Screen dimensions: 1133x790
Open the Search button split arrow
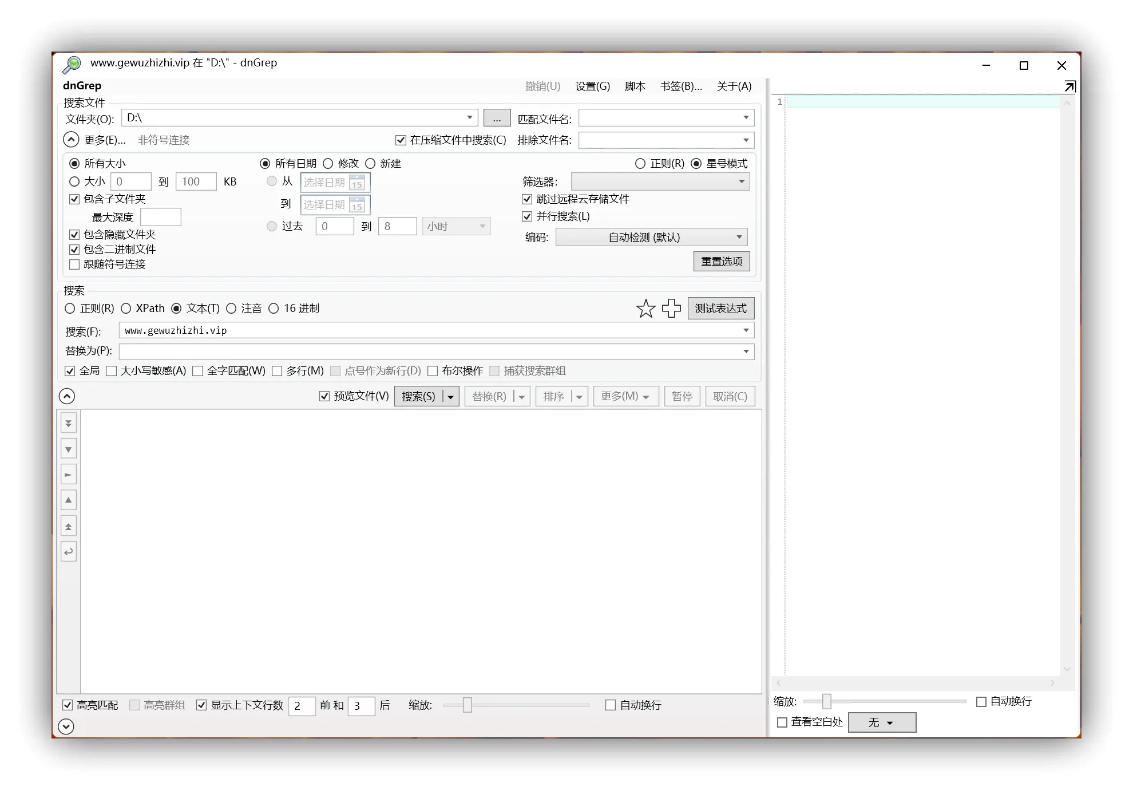pyautogui.click(x=451, y=397)
